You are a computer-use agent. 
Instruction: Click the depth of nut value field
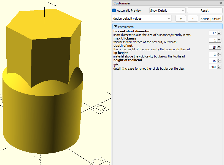coord(213,48)
